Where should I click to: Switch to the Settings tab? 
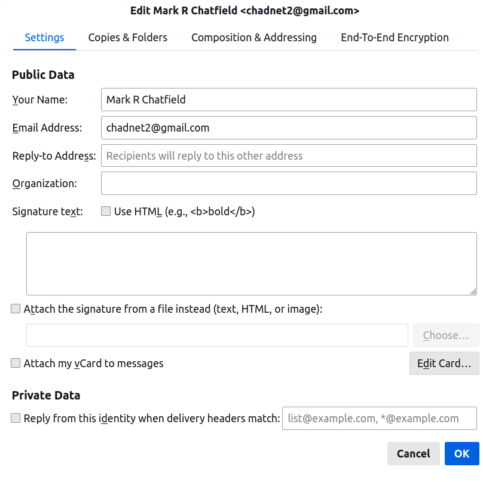44,38
